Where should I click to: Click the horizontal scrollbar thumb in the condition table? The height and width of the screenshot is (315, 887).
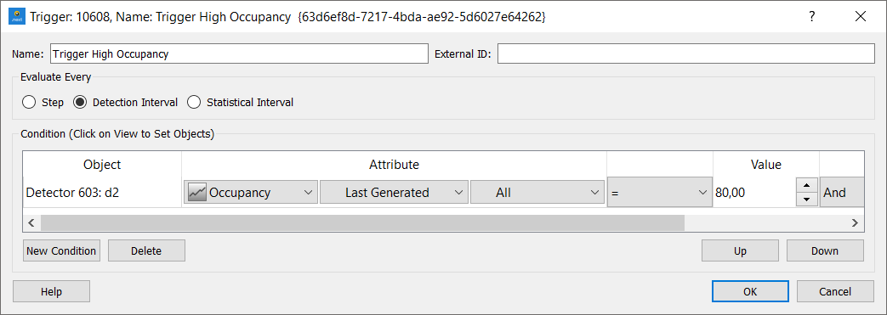point(362,223)
